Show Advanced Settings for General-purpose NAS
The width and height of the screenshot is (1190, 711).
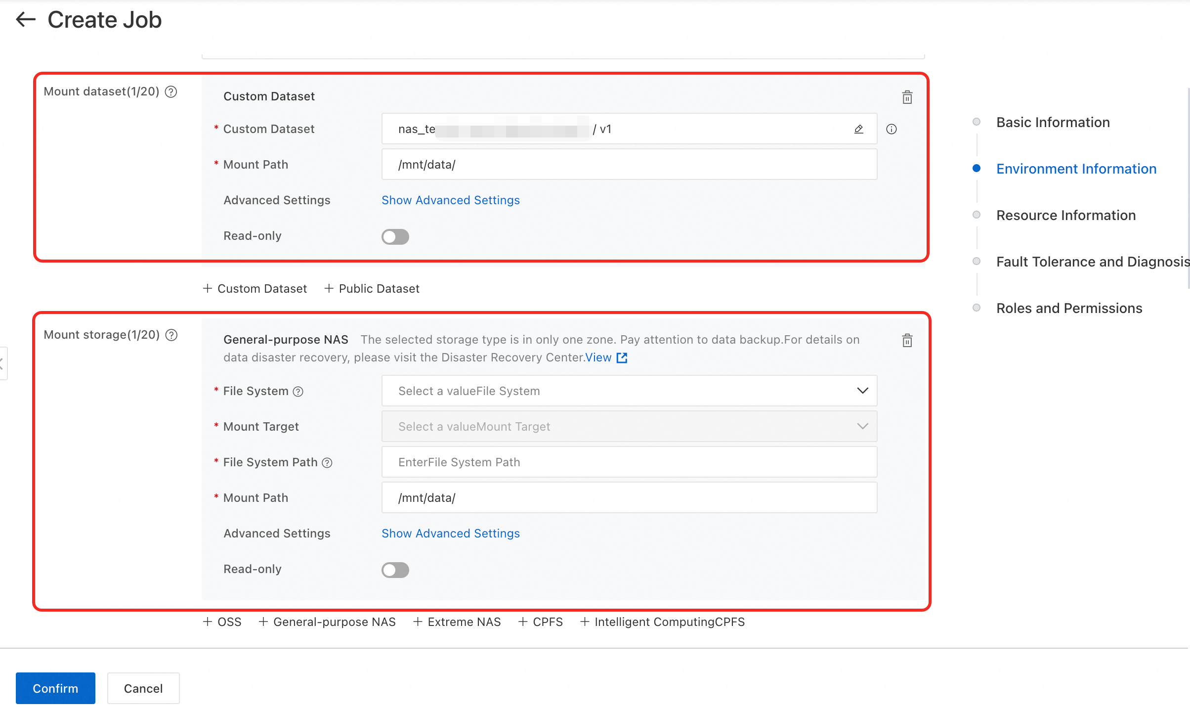click(x=450, y=533)
